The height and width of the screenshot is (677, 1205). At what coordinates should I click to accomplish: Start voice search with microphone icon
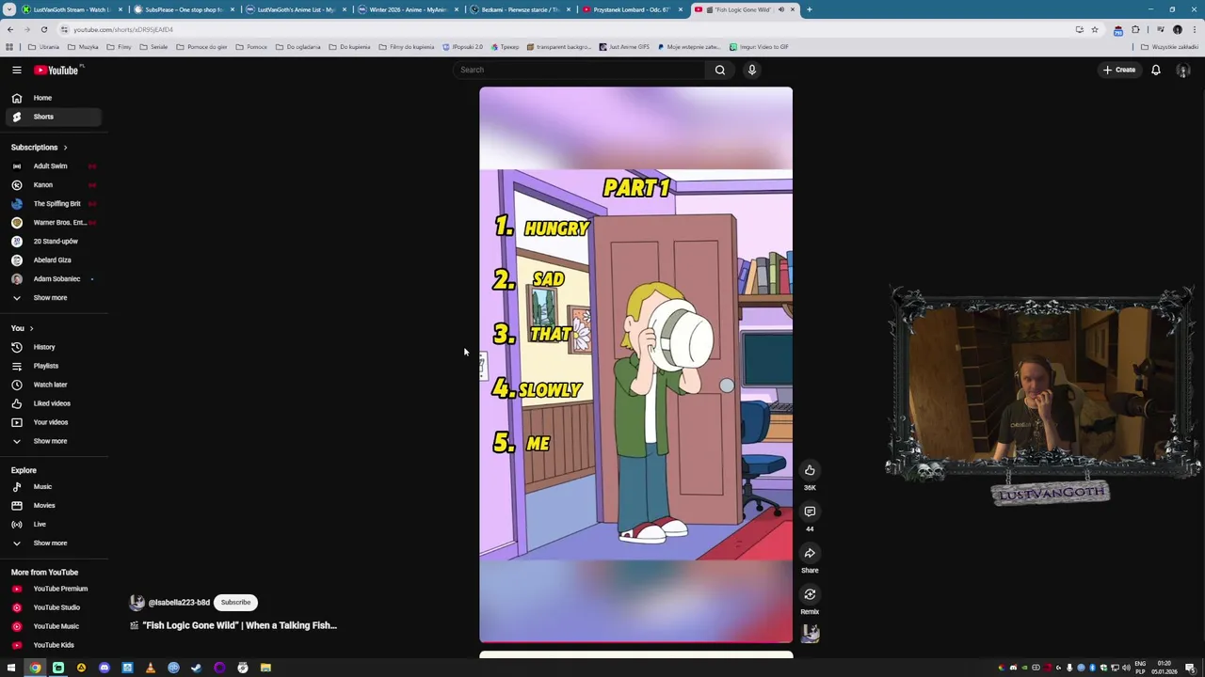(x=751, y=70)
